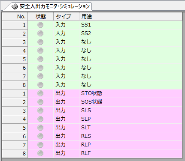Click the 状態 column header

coord(41,17)
